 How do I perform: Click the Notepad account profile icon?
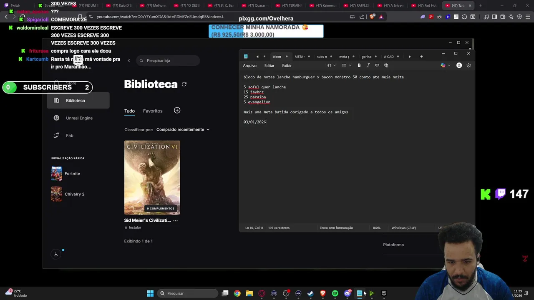(459, 65)
